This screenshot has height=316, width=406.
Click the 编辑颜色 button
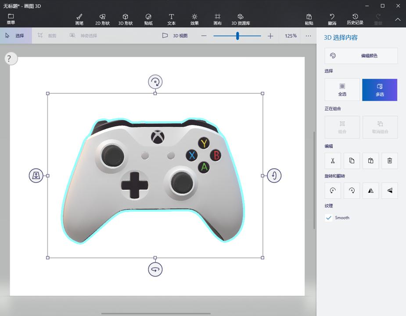361,56
